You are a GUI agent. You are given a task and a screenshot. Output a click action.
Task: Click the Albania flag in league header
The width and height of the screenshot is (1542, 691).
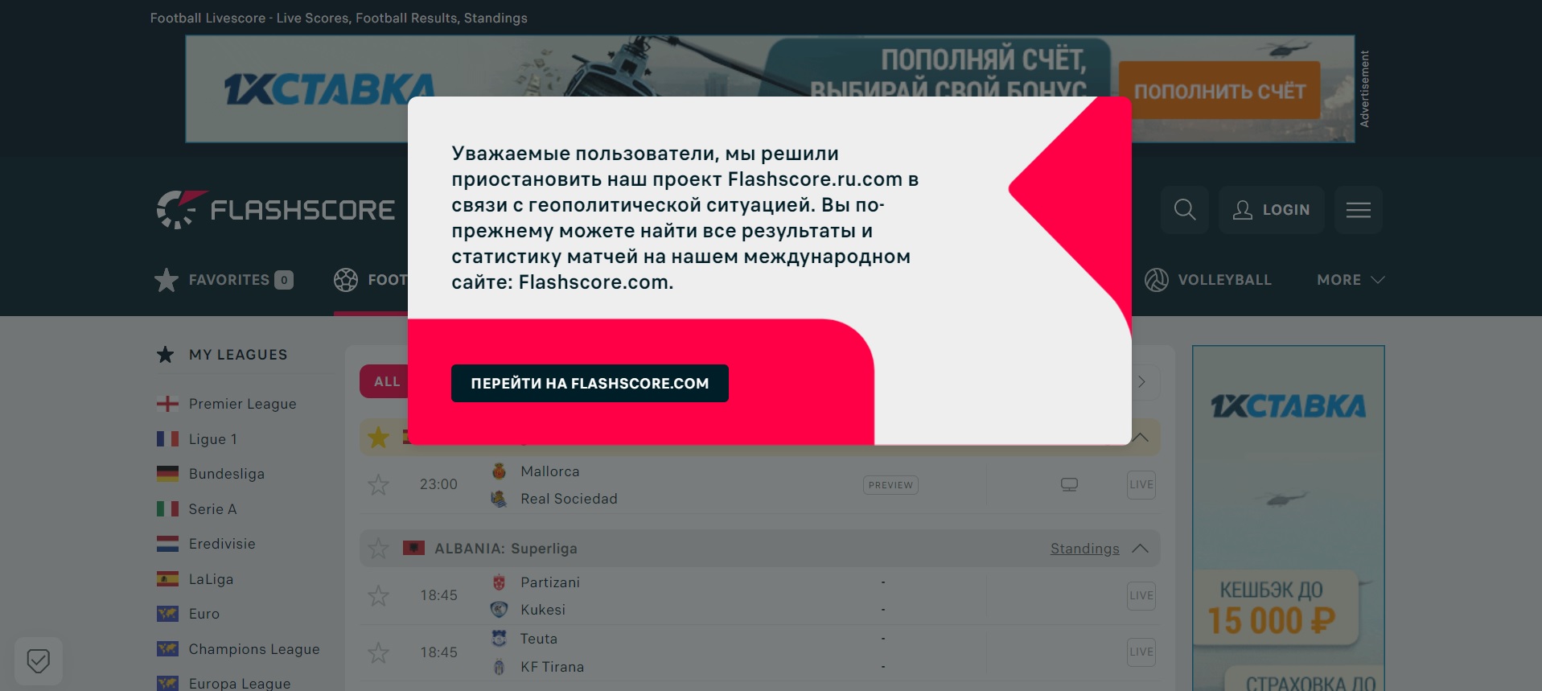(x=413, y=548)
